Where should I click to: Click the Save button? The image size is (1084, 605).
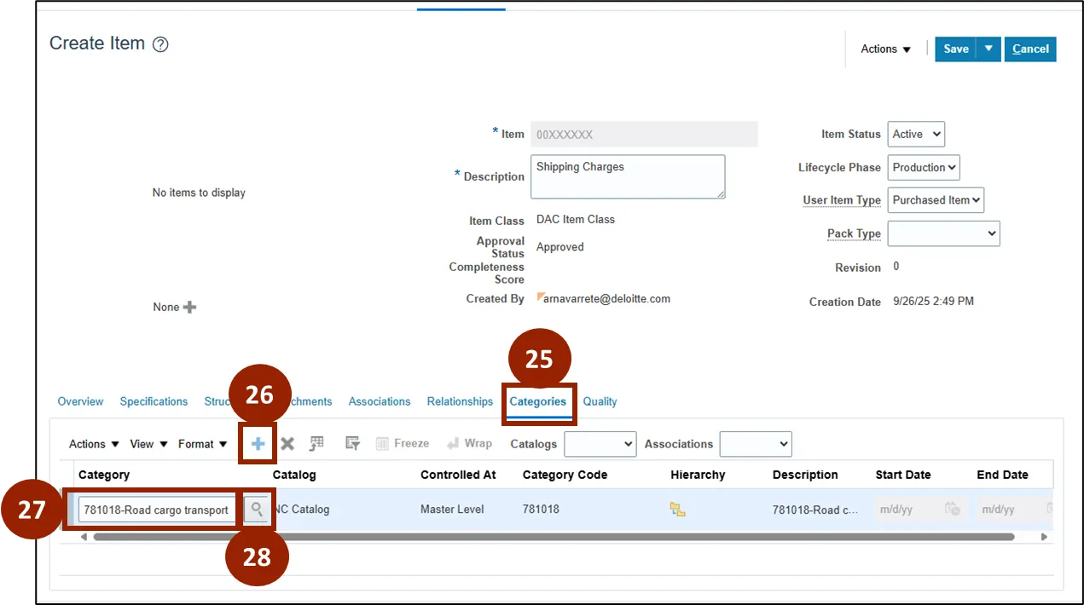pos(955,49)
